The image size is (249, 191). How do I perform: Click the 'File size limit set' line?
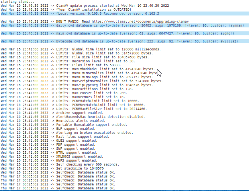[75, 57]
